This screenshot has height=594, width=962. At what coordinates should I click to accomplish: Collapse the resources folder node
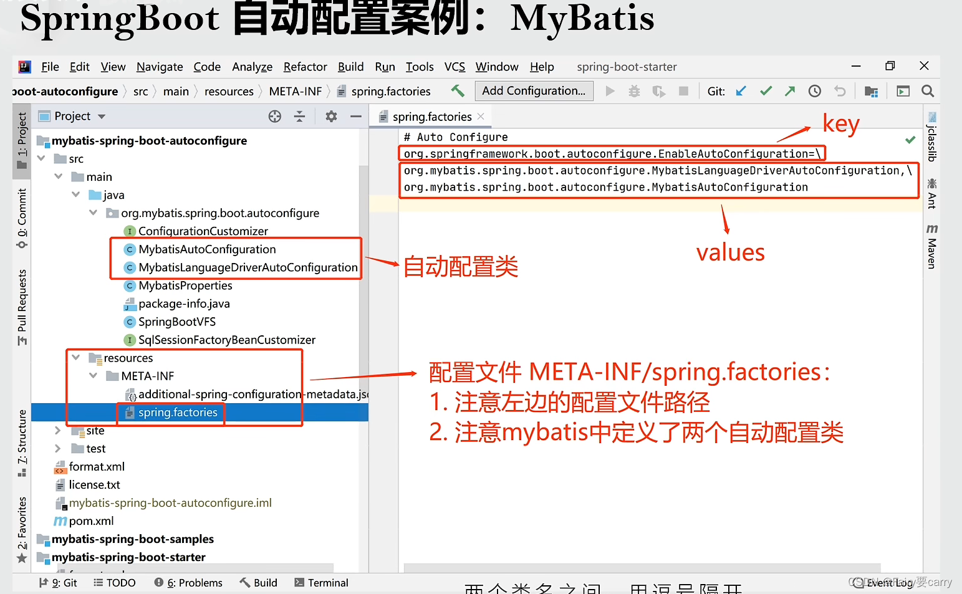tap(76, 357)
